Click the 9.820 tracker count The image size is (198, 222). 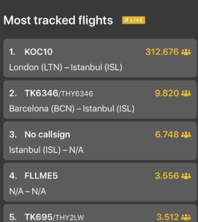click(167, 93)
